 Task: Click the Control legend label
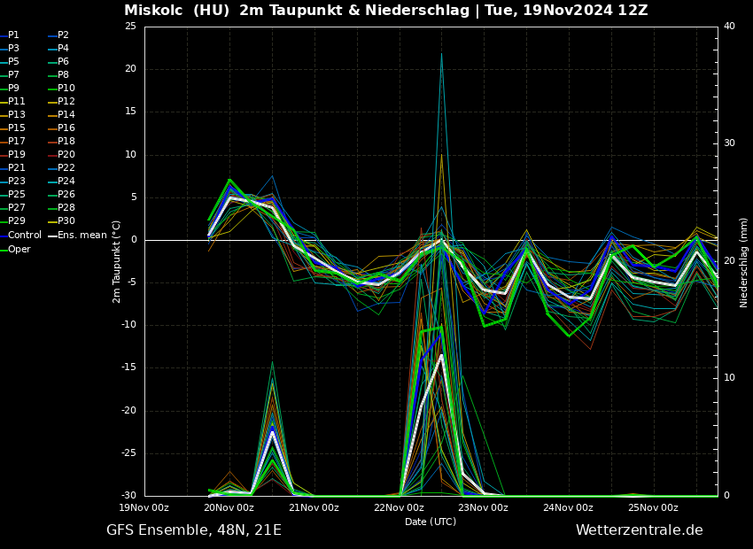pyautogui.click(x=25, y=236)
